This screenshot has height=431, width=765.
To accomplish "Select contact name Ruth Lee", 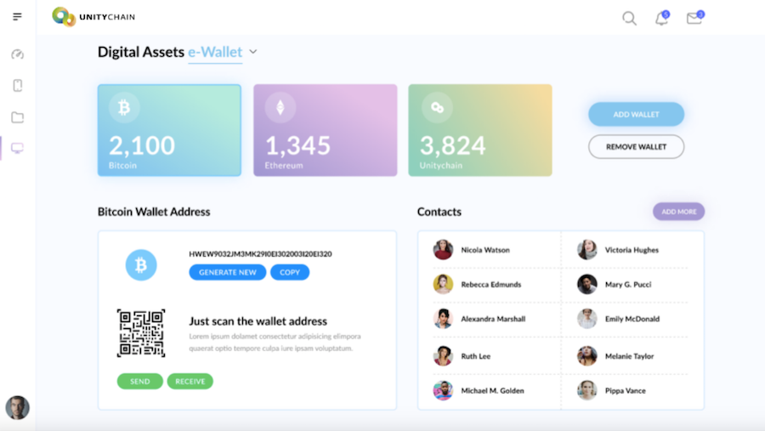I will click(x=476, y=356).
